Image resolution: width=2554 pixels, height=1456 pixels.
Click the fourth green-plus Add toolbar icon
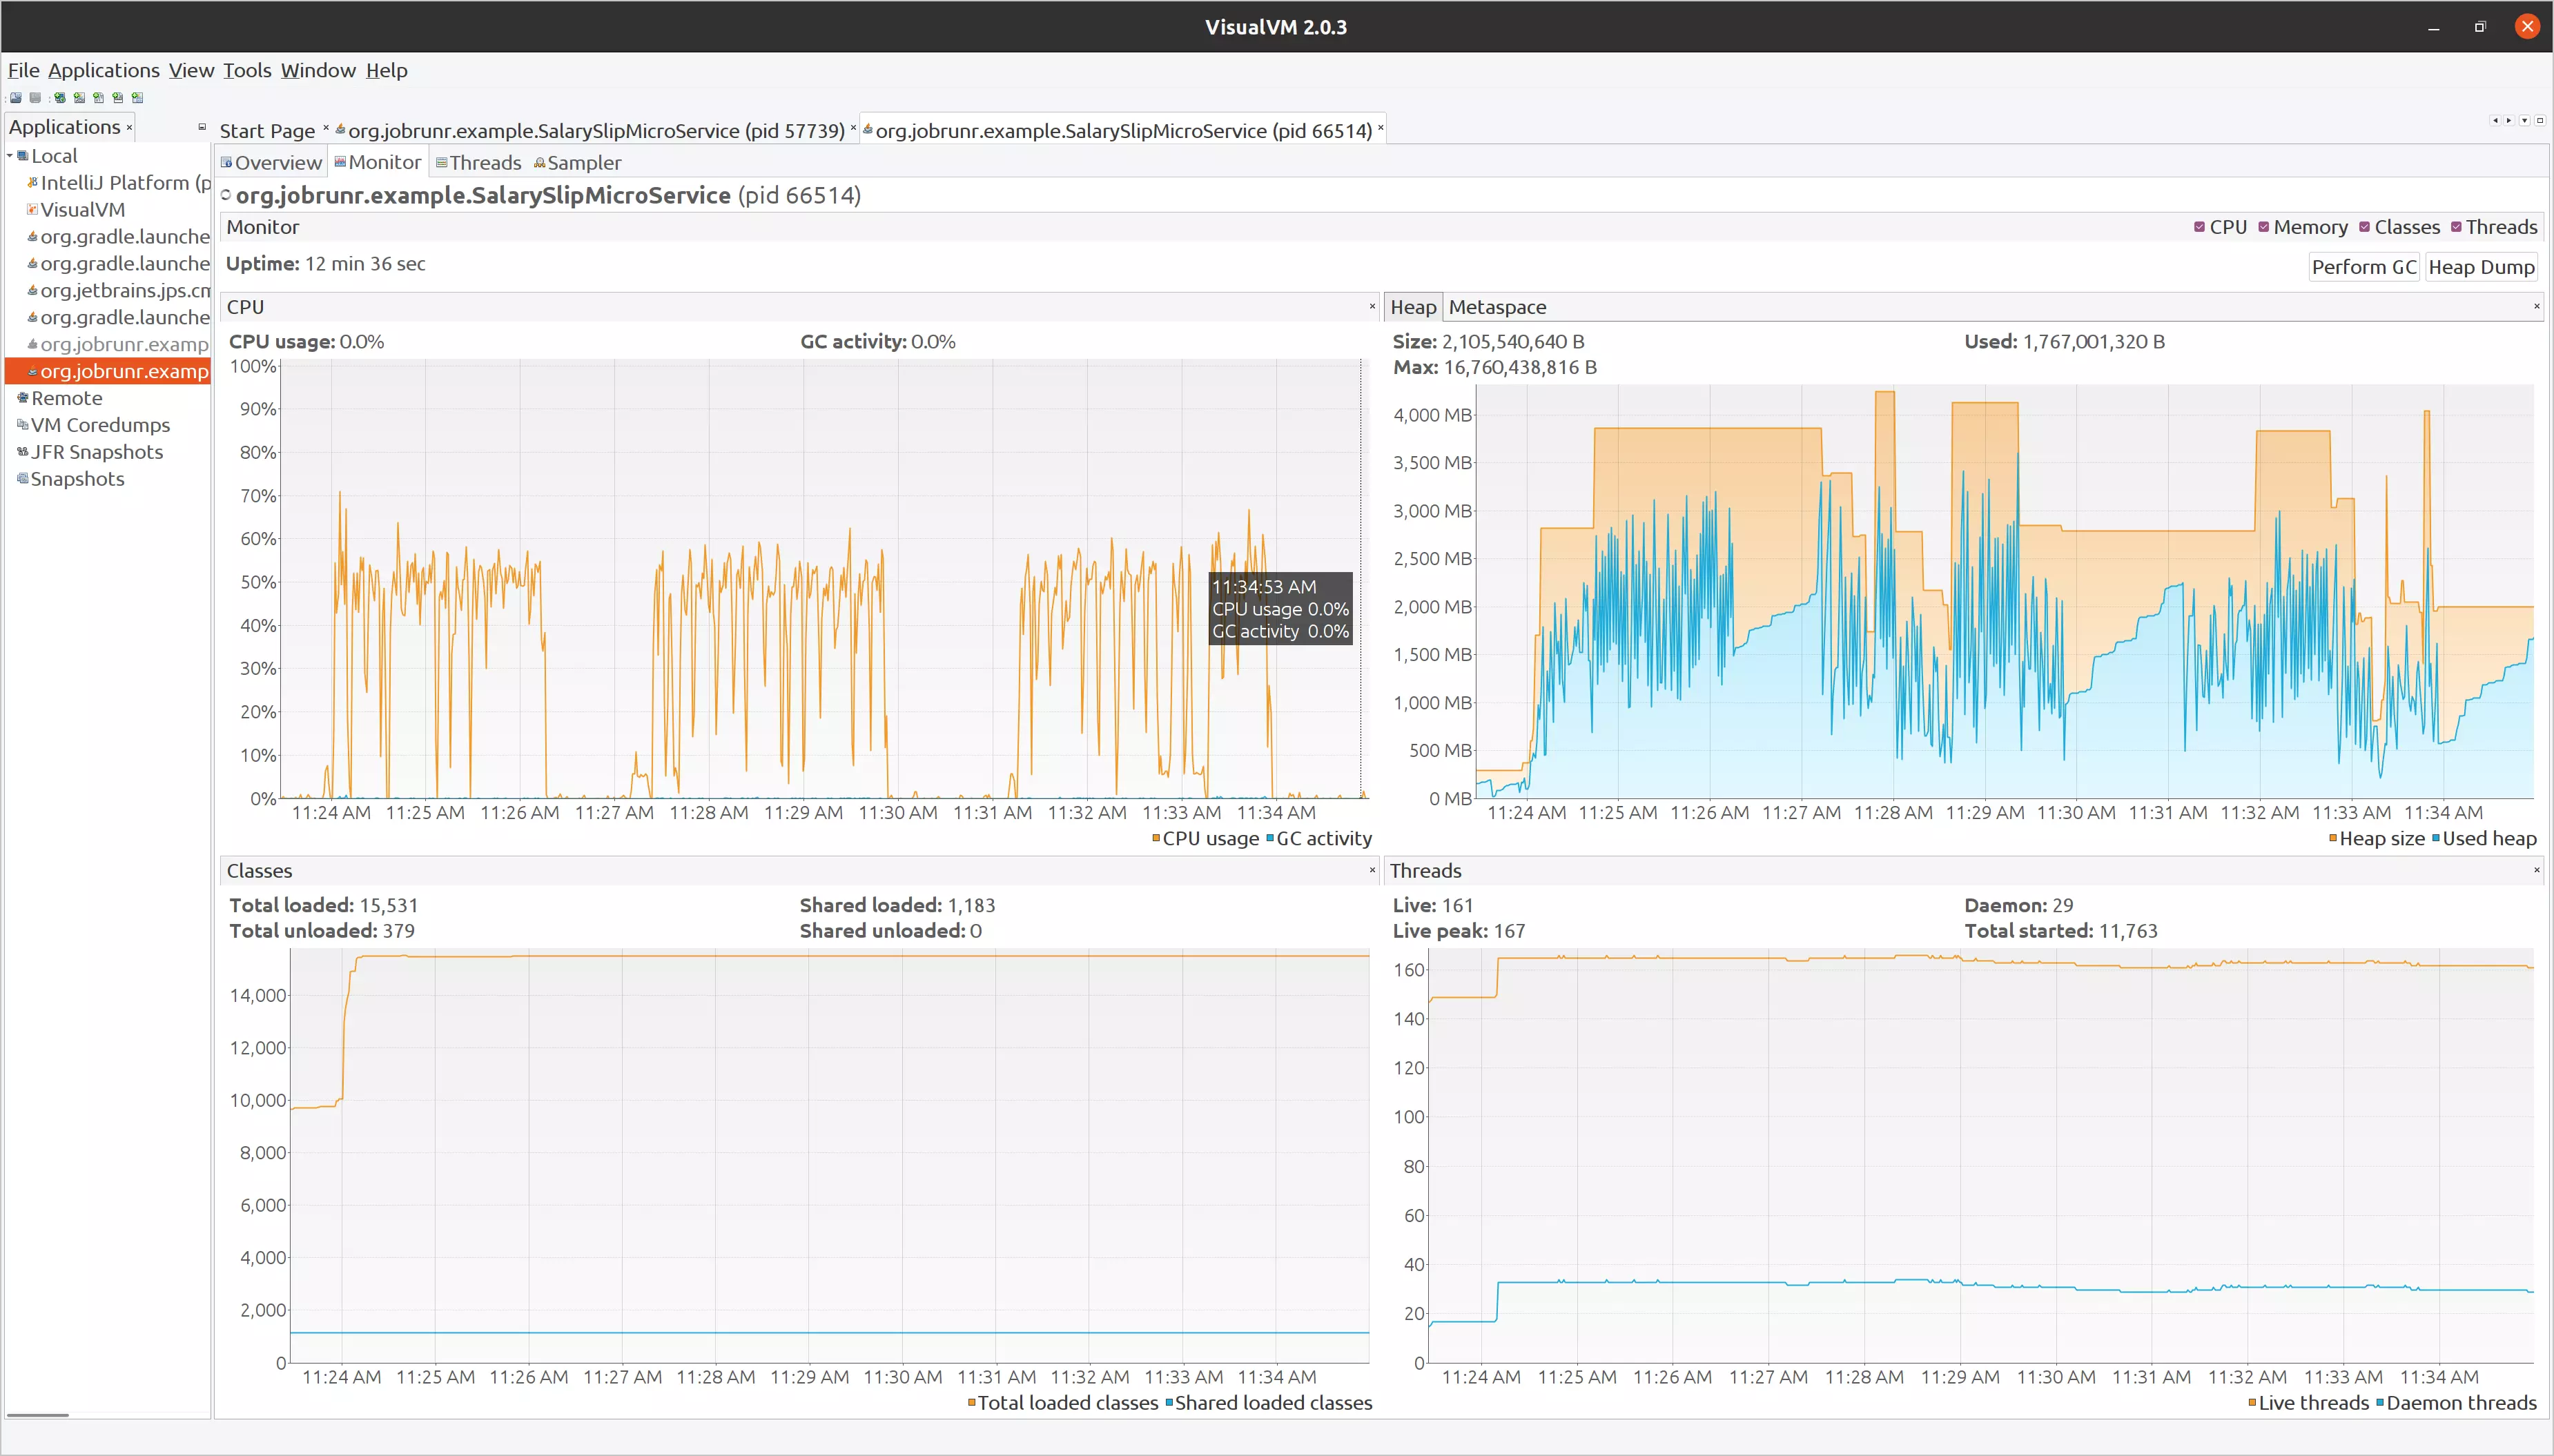pos(118,98)
